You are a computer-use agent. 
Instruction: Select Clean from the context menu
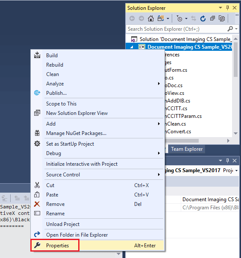(53, 74)
